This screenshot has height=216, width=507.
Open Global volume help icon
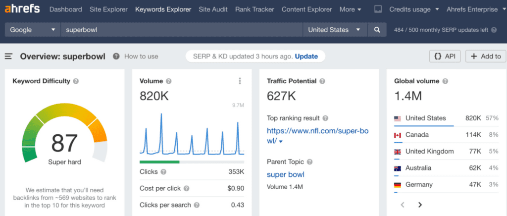point(445,81)
